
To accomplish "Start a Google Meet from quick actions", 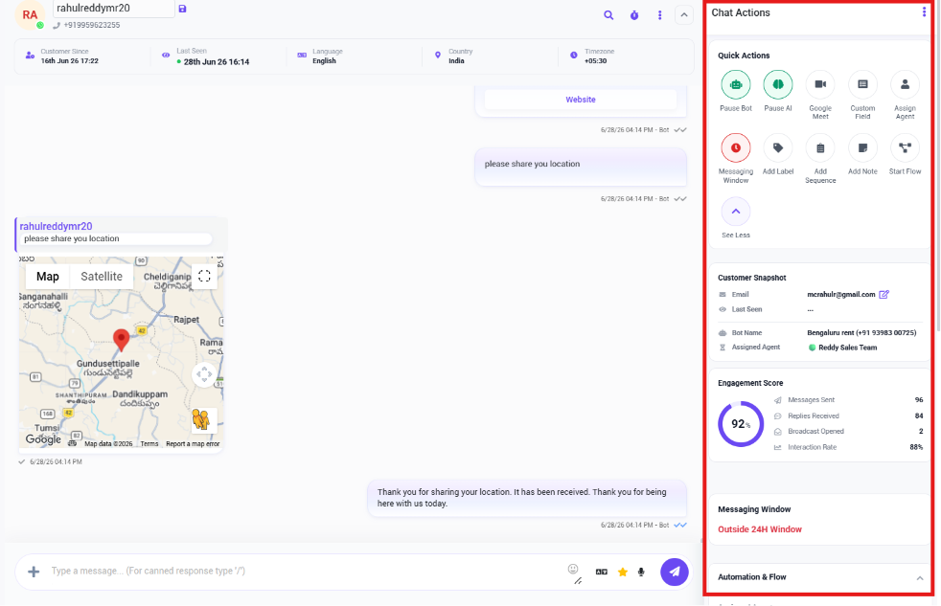I will point(820,84).
